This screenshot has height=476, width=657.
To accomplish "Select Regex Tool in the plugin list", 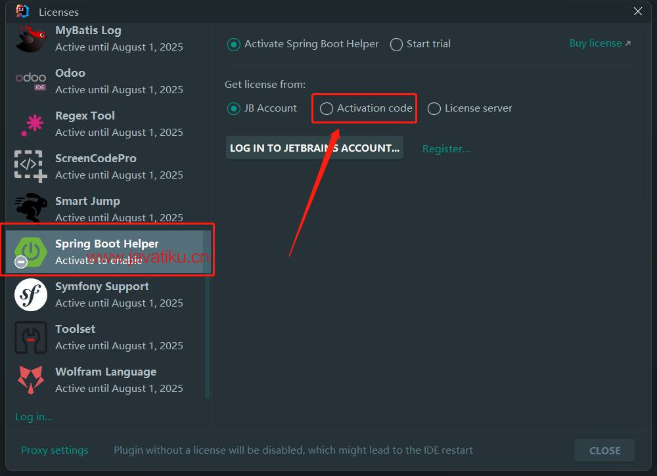I will click(104, 124).
